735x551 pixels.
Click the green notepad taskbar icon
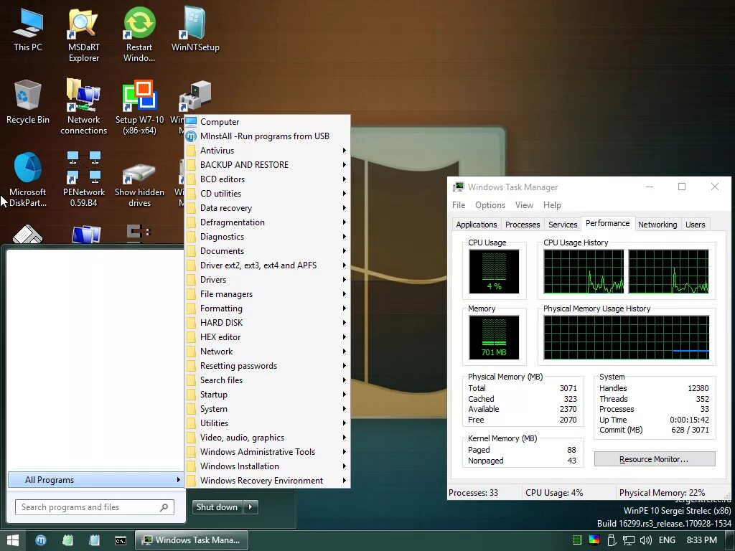[x=68, y=540]
